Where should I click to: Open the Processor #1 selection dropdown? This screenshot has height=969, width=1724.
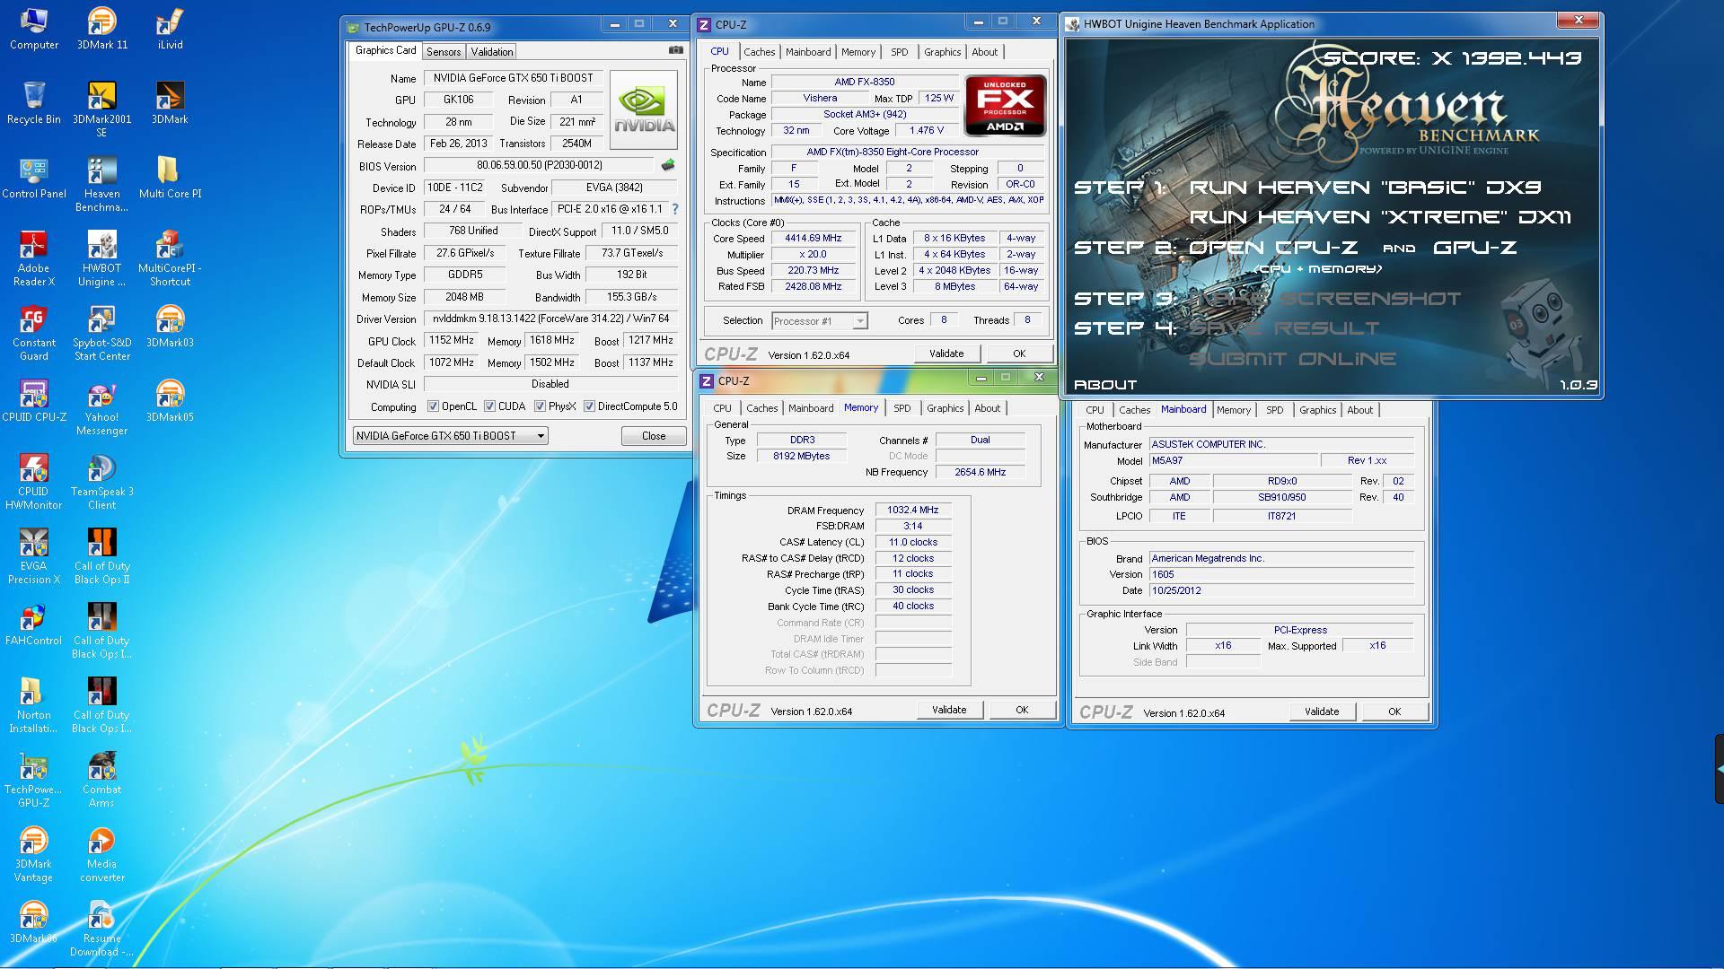[820, 321]
